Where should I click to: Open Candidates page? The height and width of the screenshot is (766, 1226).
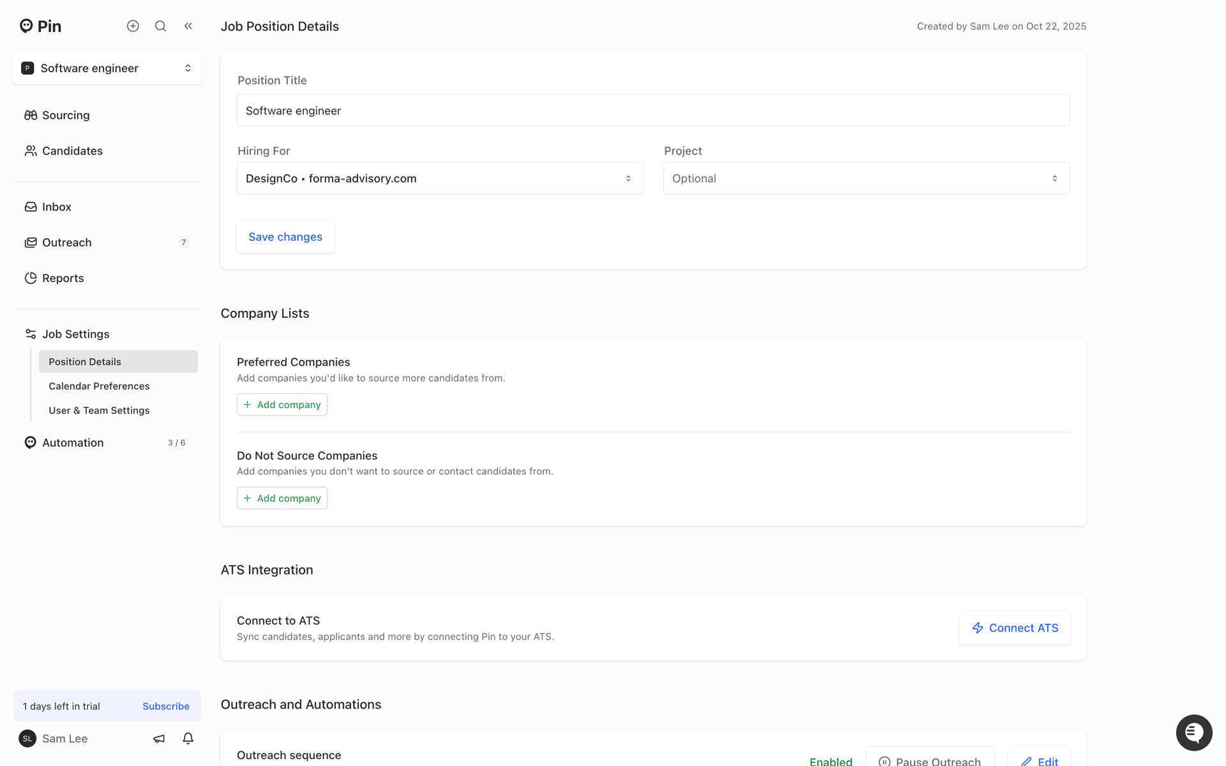107,151
